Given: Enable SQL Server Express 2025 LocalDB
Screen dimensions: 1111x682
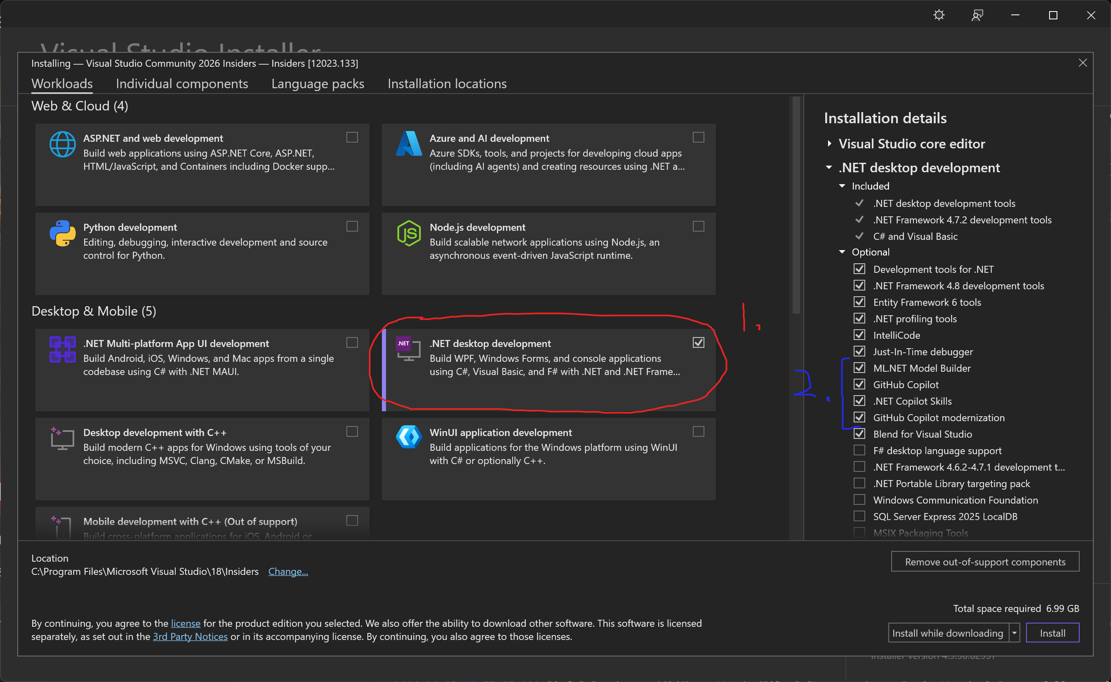Looking at the screenshot, I should coord(859,516).
